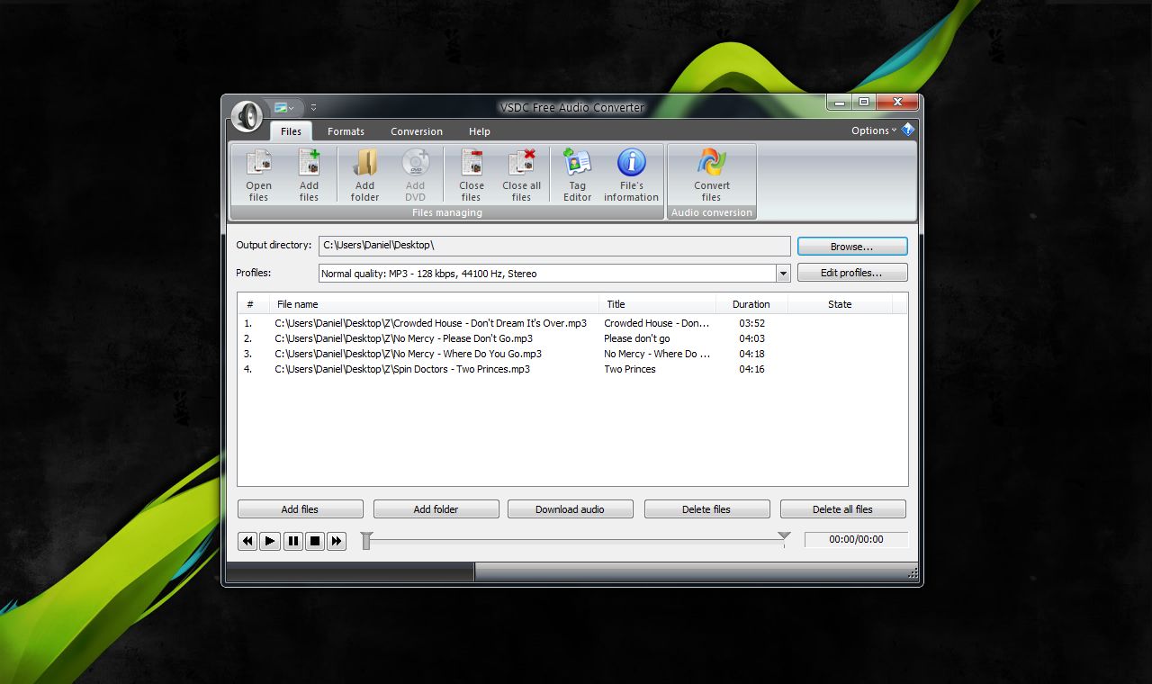
Task: Skip to previous track with rewind button
Action: (x=247, y=541)
